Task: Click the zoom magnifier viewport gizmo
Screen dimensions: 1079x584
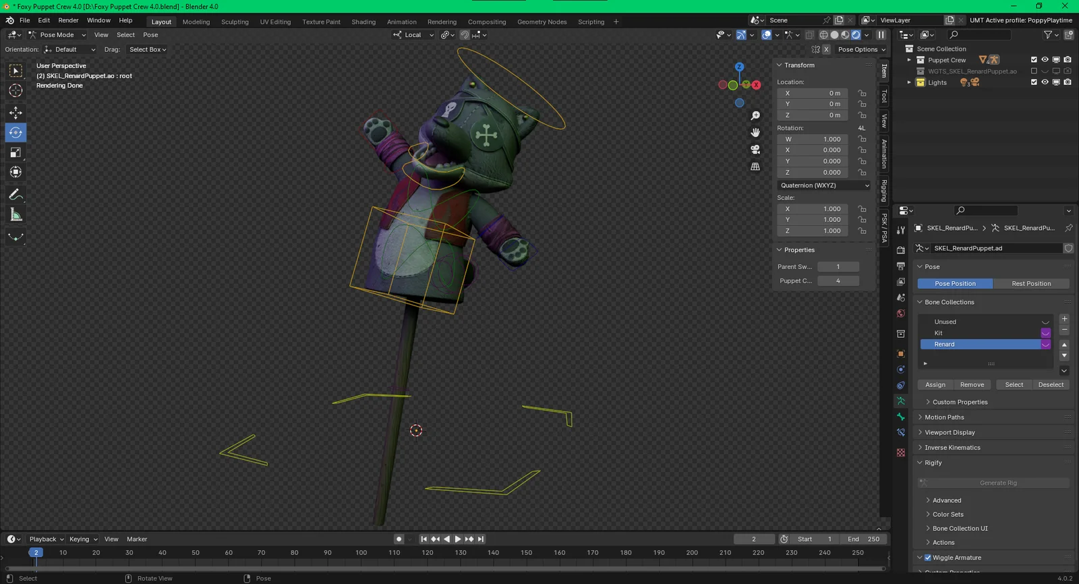Action: click(x=755, y=116)
